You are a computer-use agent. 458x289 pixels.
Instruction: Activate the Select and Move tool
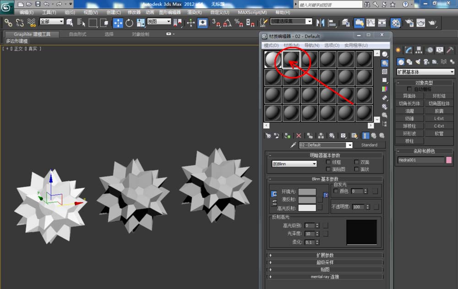point(118,23)
